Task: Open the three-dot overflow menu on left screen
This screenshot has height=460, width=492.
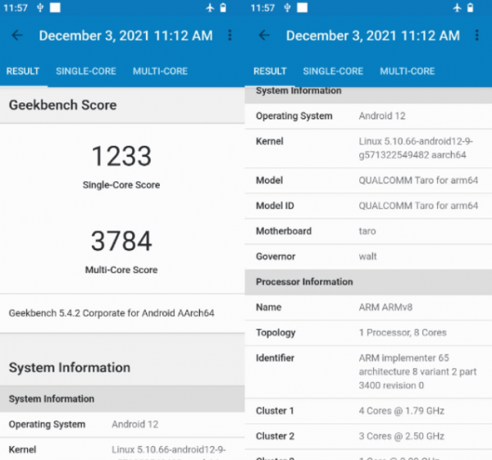Action: (x=230, y=36)
